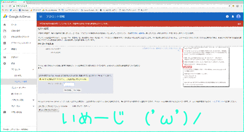Open the Help question mark icon

coord(227,16)
